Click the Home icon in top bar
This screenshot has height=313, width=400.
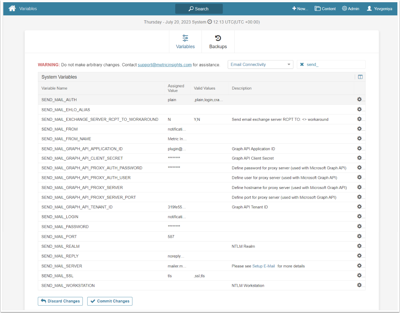pos(12,9)
